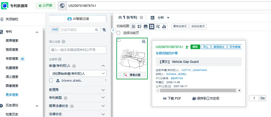Image resolution: width=271 pixels, height=117 pixels.
Task: Open 图像搜索 in the sidebar
Action: [12, 86]
